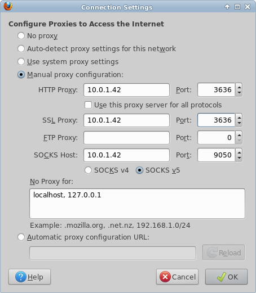Click the shade window up-arrow icon
The width and height of the screenshot is (256, 293).
(x=227, y=7)
